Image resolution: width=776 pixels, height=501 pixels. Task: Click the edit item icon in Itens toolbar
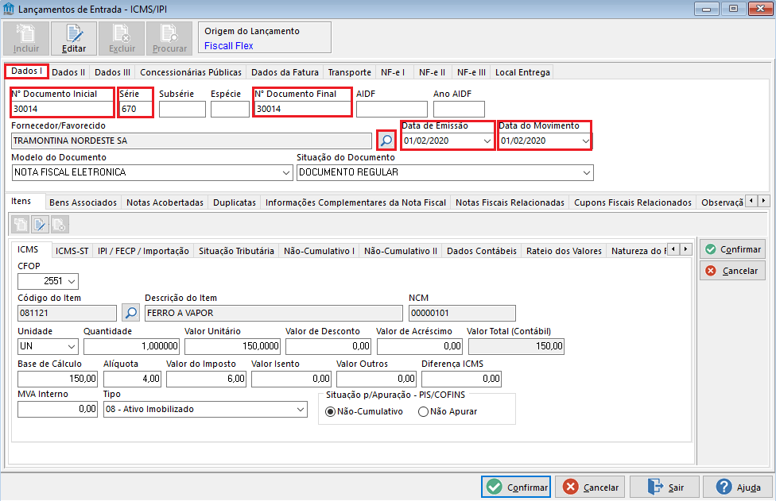[40, 225]
